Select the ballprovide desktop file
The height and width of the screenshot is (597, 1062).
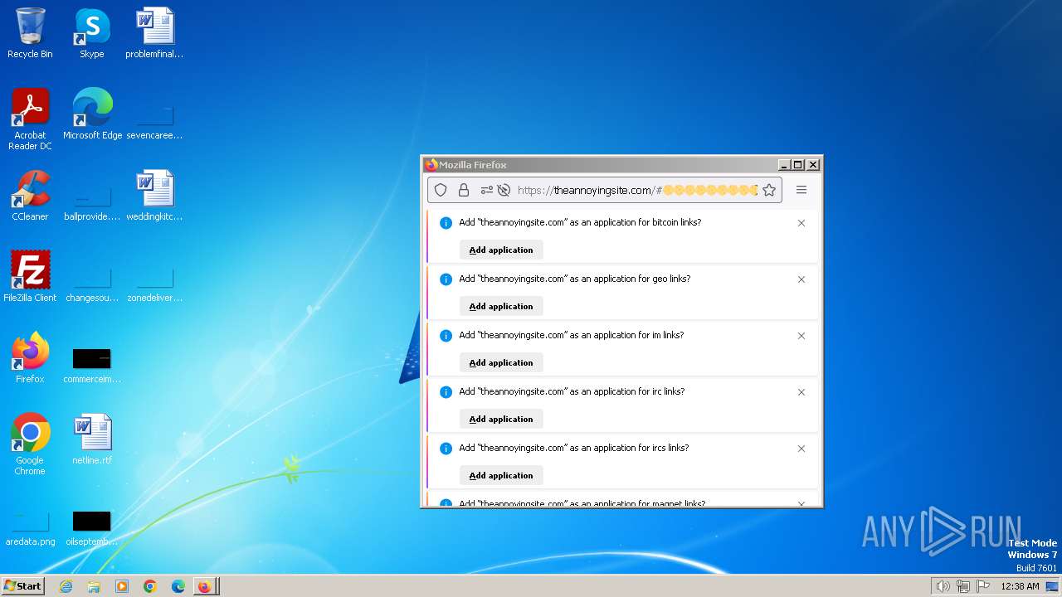(x=92, y=202)
